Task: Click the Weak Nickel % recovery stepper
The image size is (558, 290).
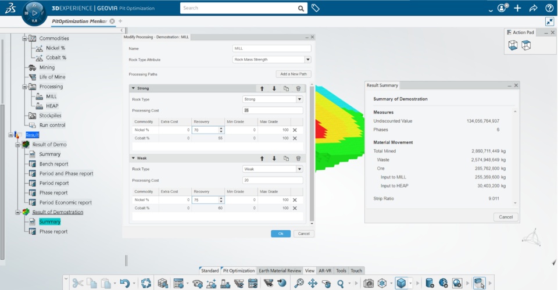Action: (x=221, y=200)
